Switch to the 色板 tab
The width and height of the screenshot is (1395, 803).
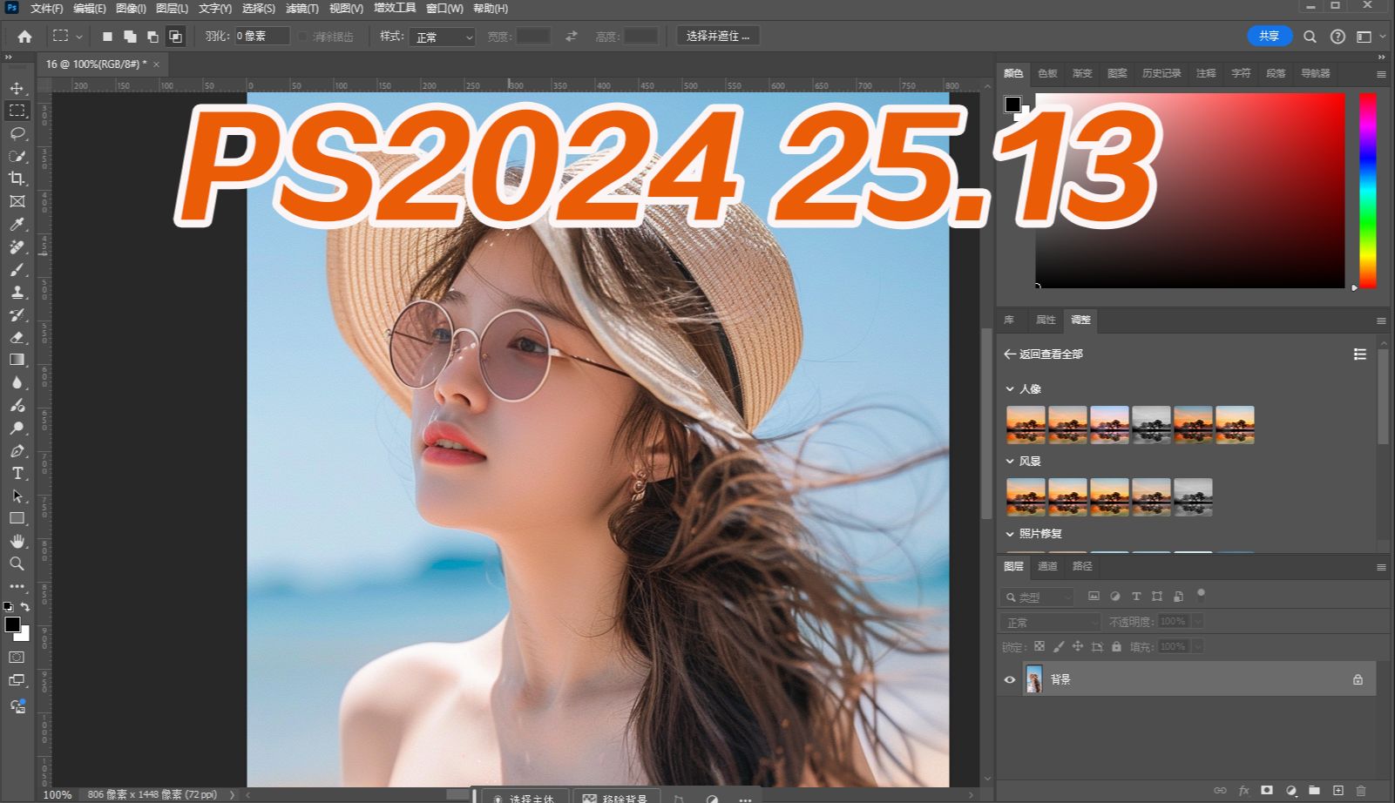pyautogui.click(x=1047, y=74)
